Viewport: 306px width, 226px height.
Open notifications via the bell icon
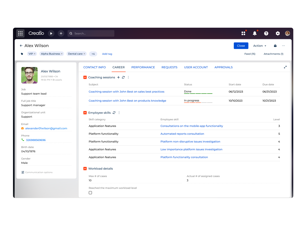[254, 33]
